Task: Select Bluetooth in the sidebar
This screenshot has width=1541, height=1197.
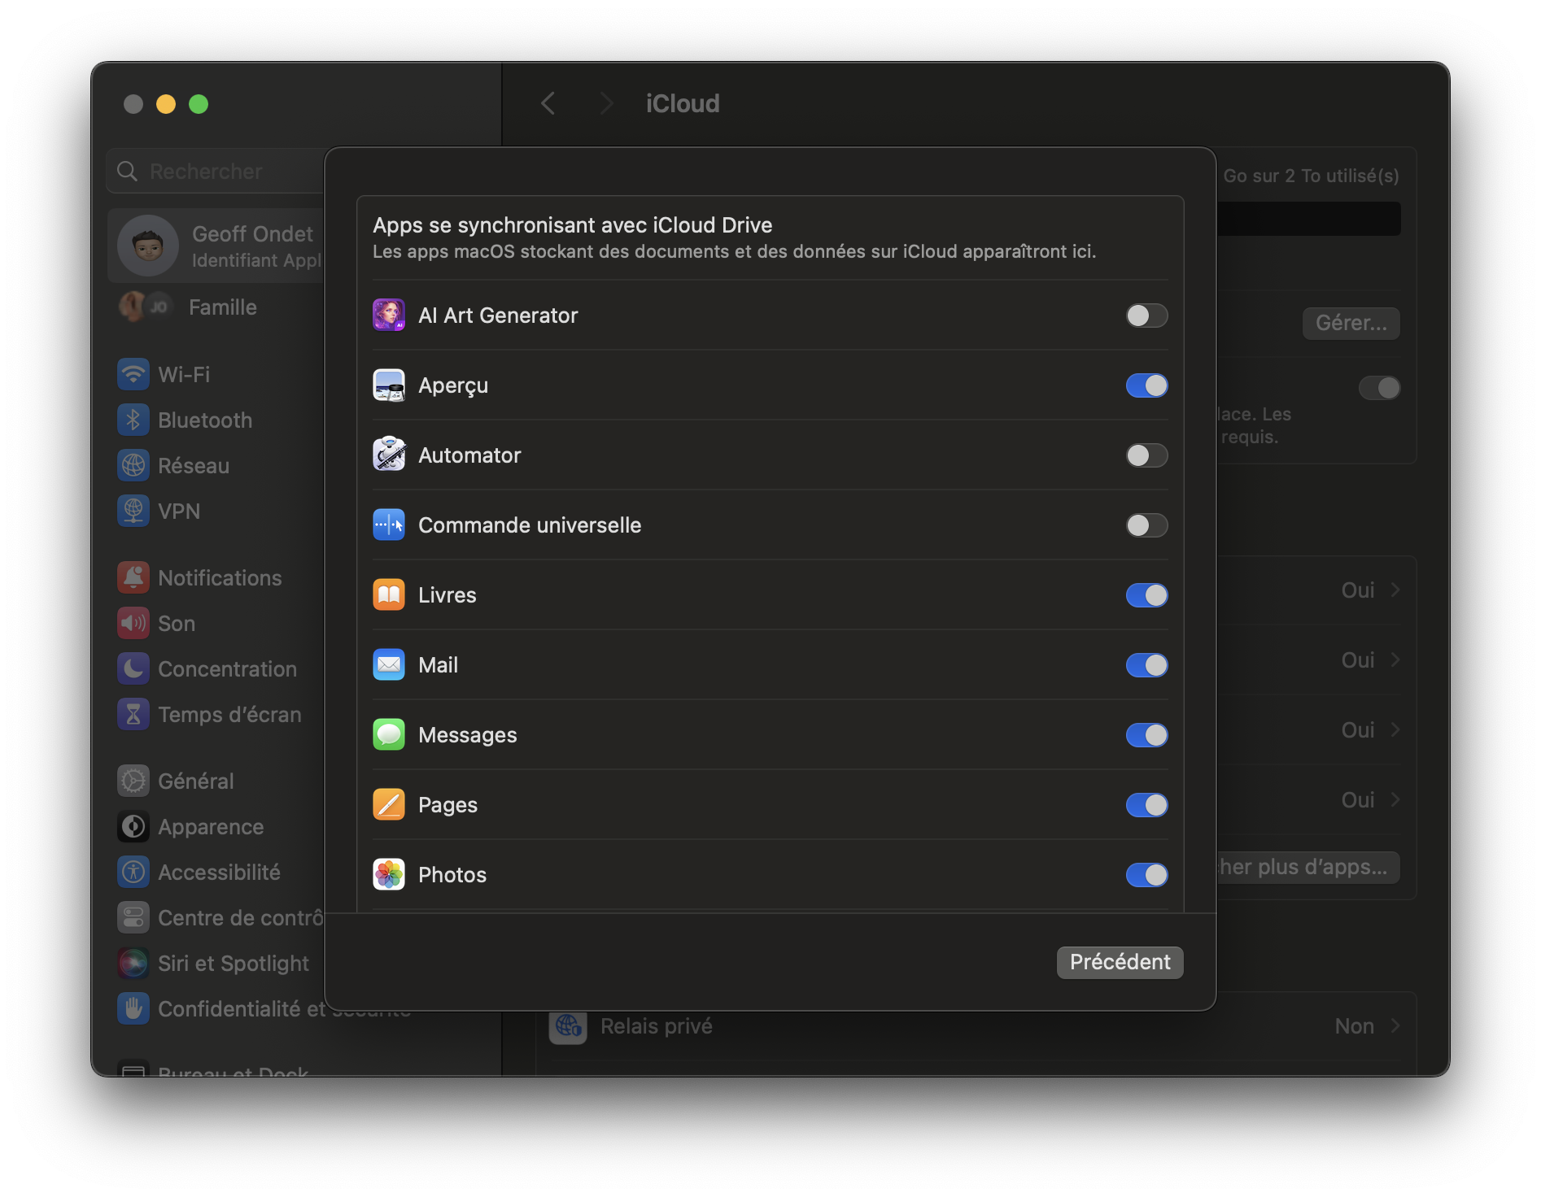Action: click(204, 420)
